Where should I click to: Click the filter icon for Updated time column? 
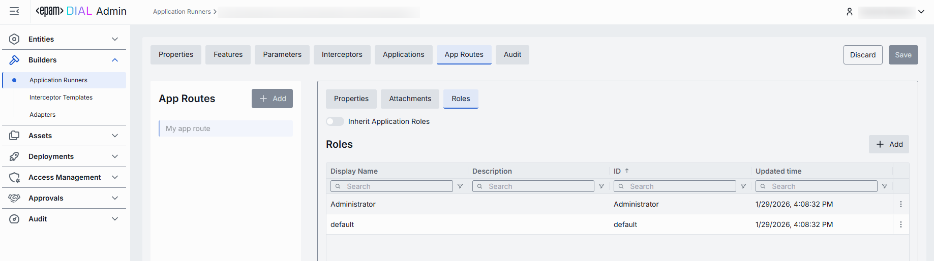tap(885, 186)
